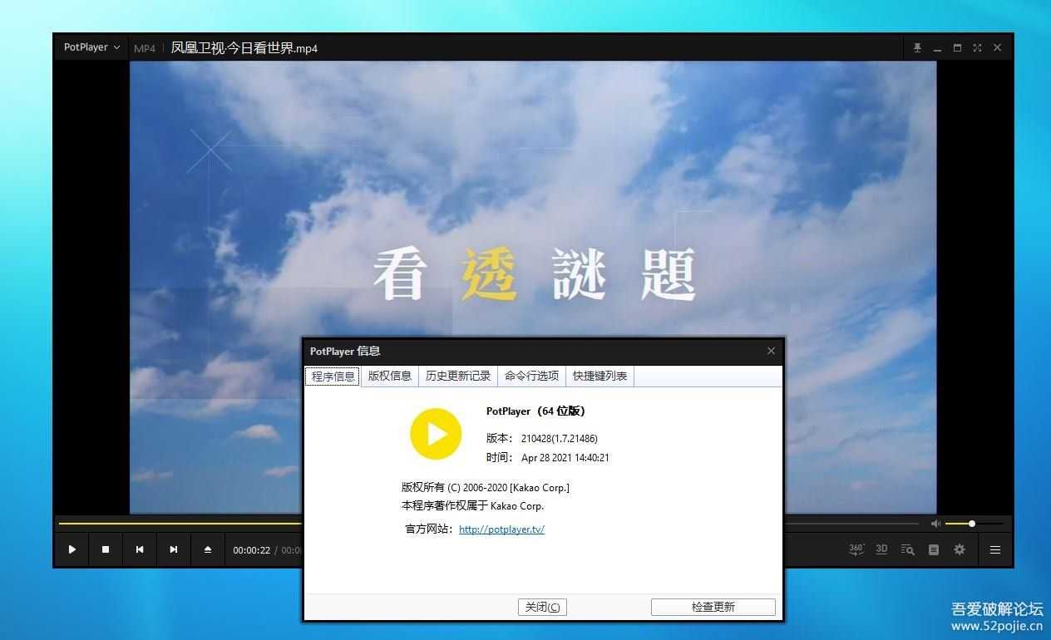Open the chapter/bookmark list icon
The height and width of the screenshot is (640, 1051).
pos(934,549)
